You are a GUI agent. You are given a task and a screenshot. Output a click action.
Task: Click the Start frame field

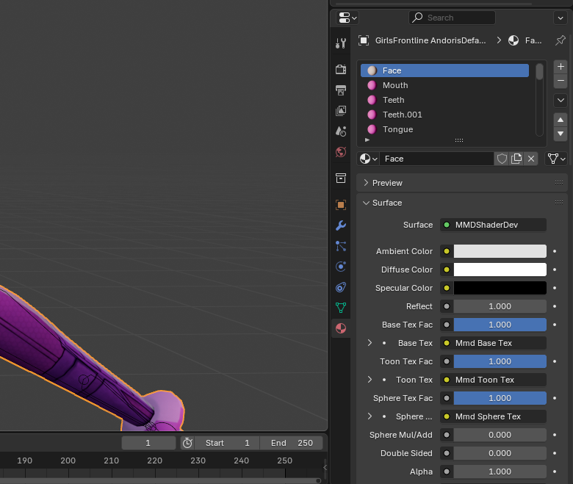[x=227, y=443]
